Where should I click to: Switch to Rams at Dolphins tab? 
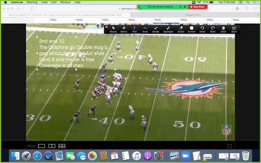point(65,15)
